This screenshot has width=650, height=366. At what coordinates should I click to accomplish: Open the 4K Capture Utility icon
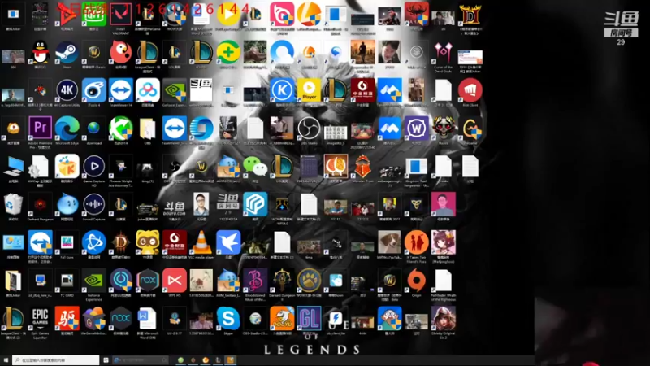click(x=67, y=90)
